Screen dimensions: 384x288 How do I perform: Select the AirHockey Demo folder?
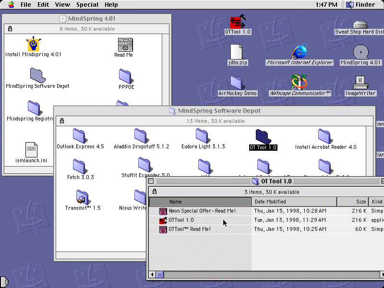click(237, 83)
